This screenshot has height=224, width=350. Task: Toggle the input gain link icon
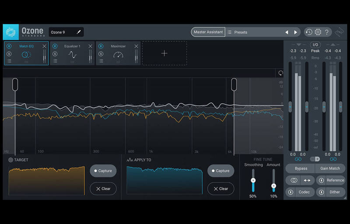pyautogui.click(x=298, y=159)
